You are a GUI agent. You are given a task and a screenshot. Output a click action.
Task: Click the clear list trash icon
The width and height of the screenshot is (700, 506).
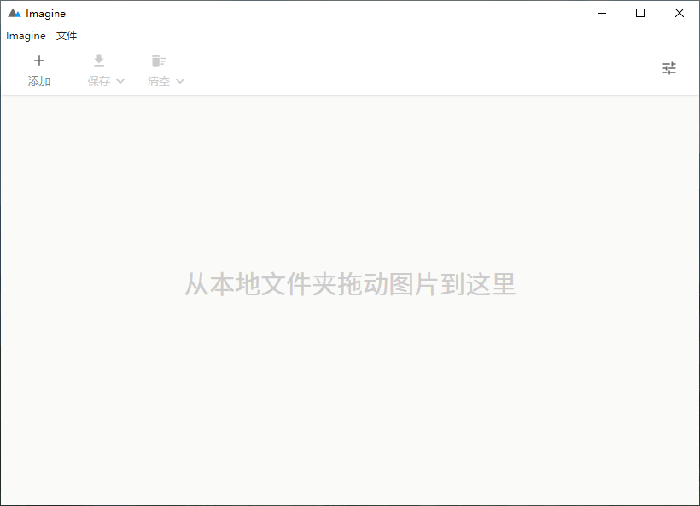[x=158, y=61]
